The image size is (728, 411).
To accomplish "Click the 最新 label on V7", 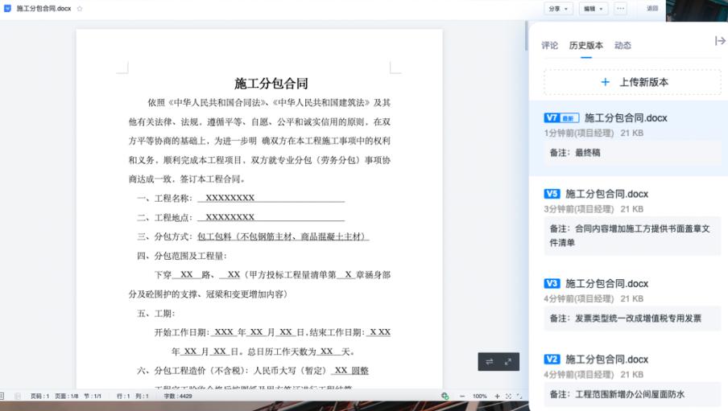I will [569, 117].
